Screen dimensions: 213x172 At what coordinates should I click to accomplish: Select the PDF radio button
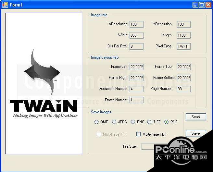pos(166,122)
